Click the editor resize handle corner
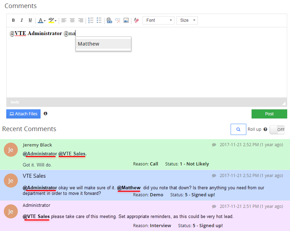The height and width of the screenshot is (231, 290). (284, 103)
